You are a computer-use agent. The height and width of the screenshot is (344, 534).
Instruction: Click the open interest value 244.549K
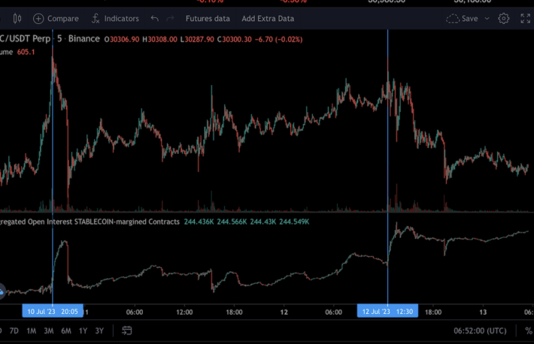click(294, 222)
